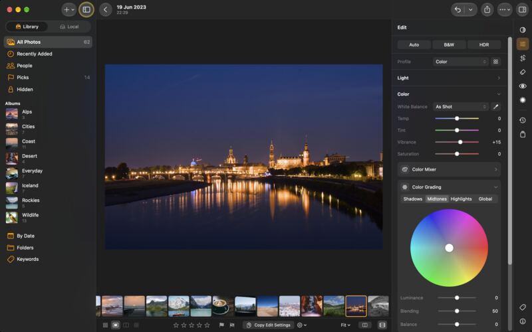Open the profile browser grid icon
This screenshot has width=532, height=332.
point(495,62)
